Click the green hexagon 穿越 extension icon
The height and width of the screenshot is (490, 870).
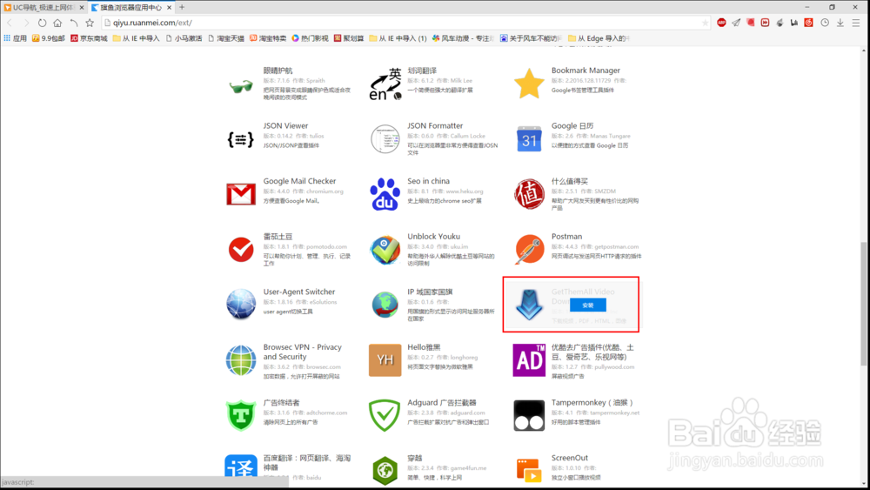[385, 470]
